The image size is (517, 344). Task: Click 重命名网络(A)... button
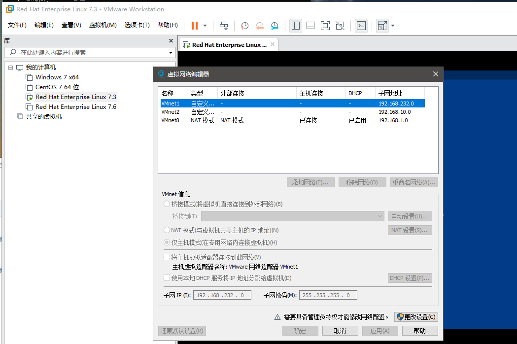tap(414, 182)
